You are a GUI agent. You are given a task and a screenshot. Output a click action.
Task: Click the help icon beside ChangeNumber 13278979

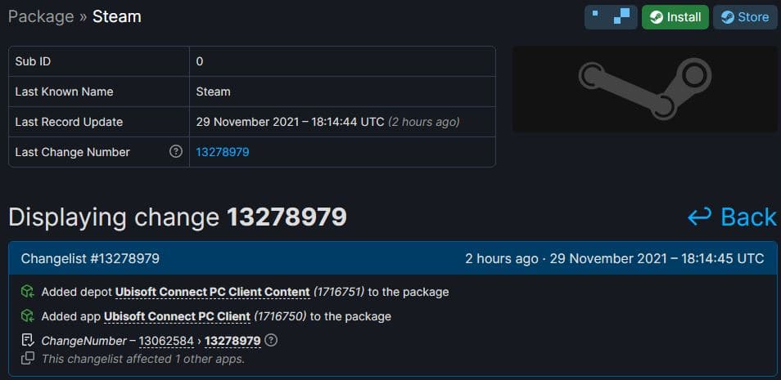[271, 341]
